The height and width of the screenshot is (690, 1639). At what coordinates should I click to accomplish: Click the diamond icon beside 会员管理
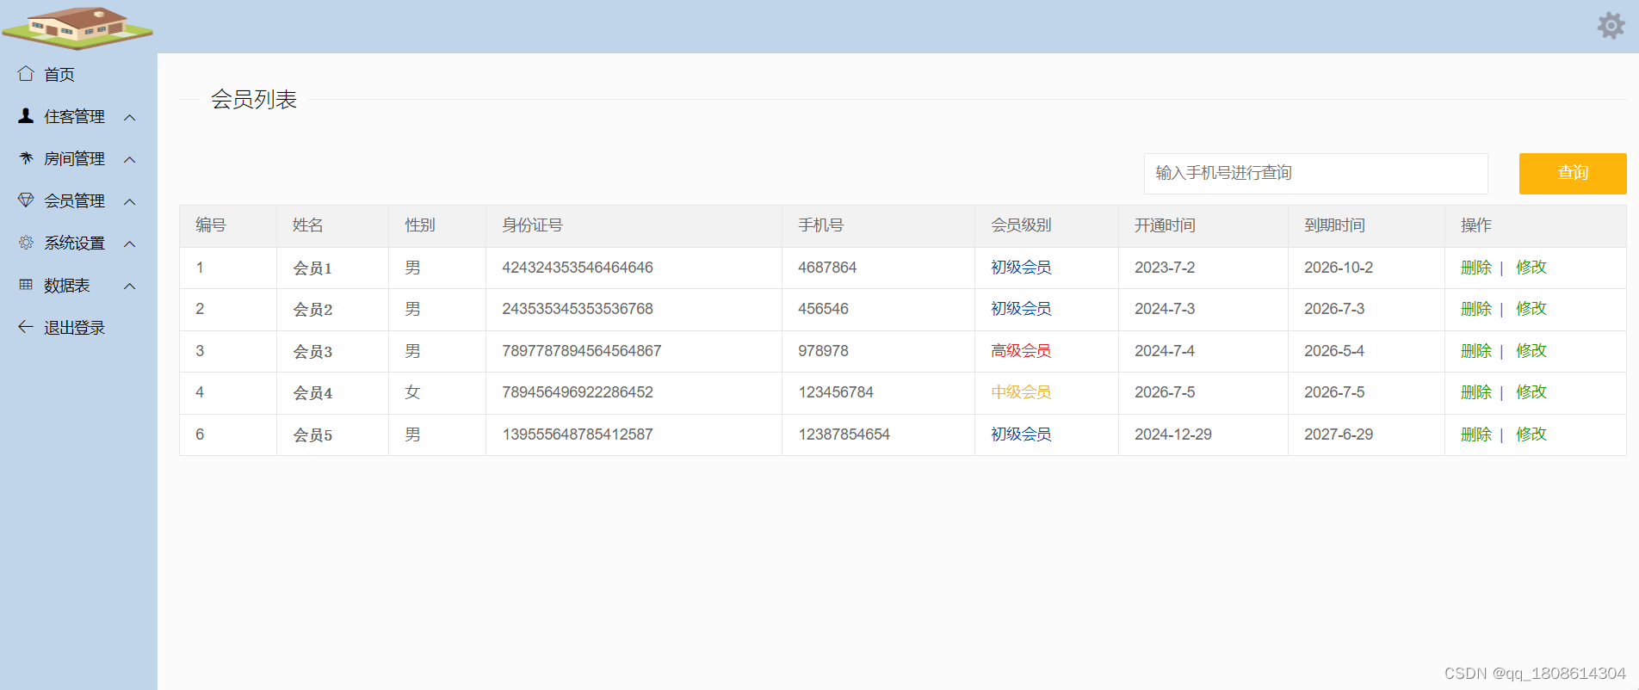(26, 200)
